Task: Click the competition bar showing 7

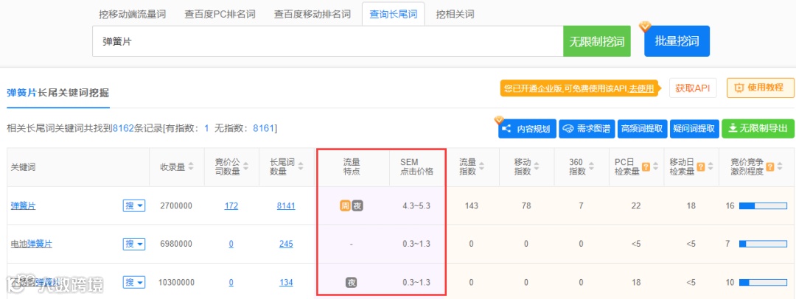Action: click(x=763, y=245)
